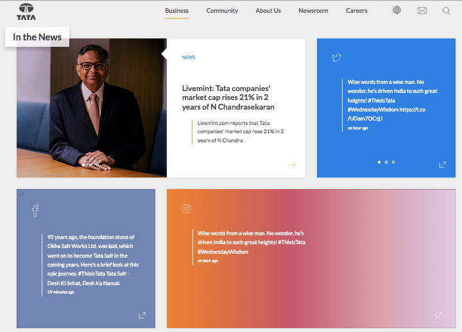
Task: Click the Twitter bird icon
Action: [x=336, y=58]
